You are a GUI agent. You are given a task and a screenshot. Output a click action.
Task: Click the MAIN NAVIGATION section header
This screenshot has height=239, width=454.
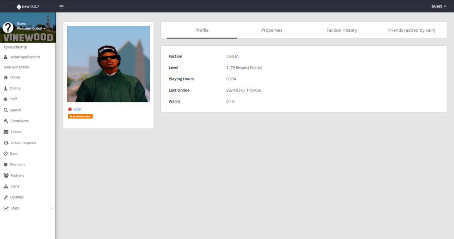point(16,68)
